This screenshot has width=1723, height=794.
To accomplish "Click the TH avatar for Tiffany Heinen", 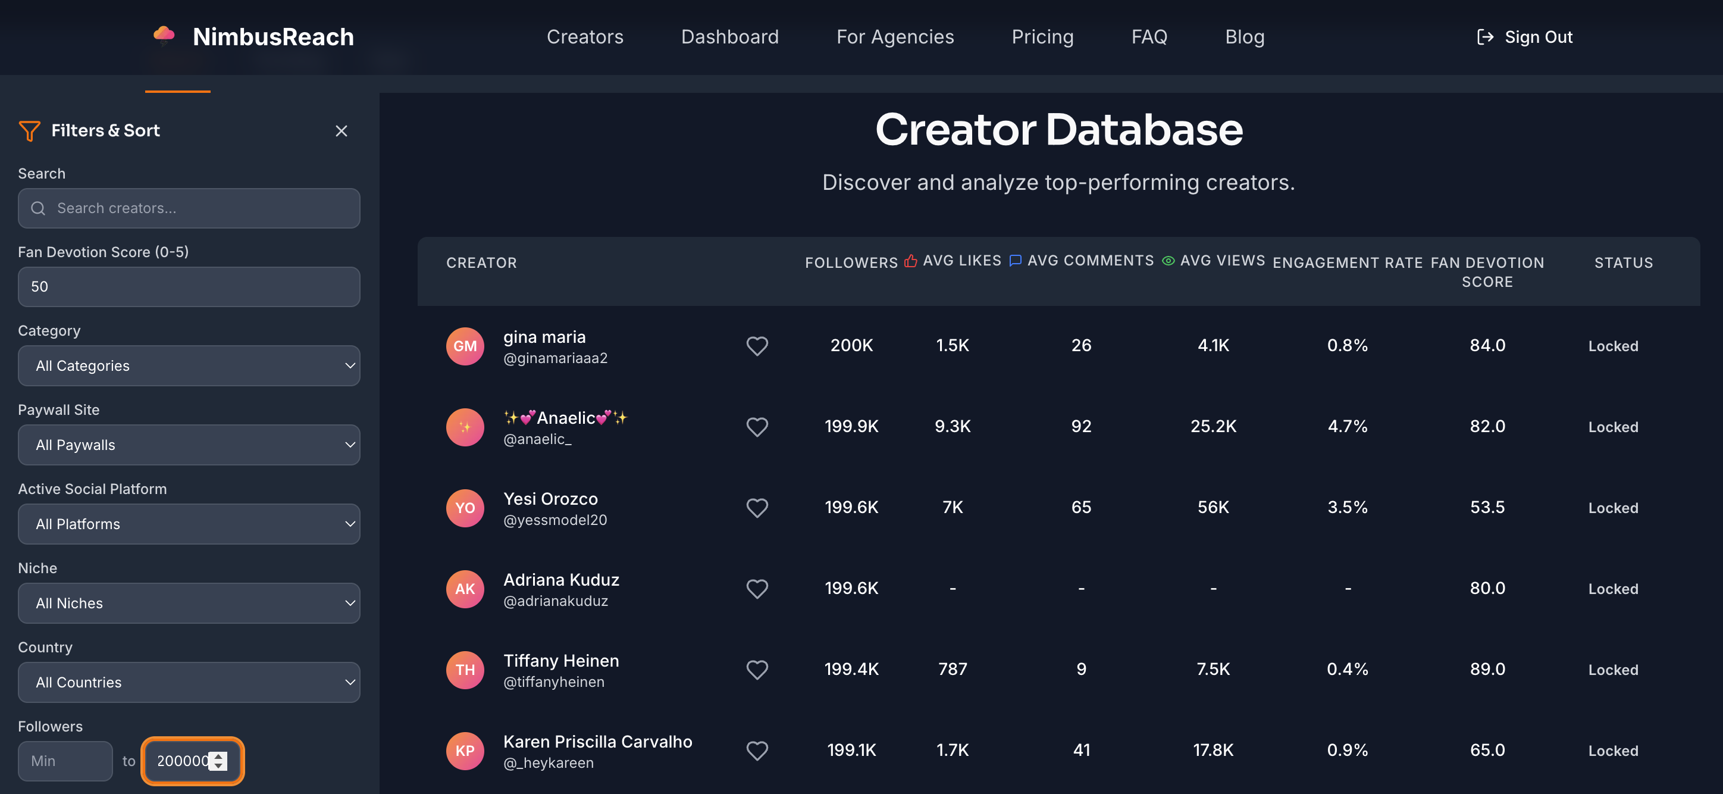I will [465, 670].
